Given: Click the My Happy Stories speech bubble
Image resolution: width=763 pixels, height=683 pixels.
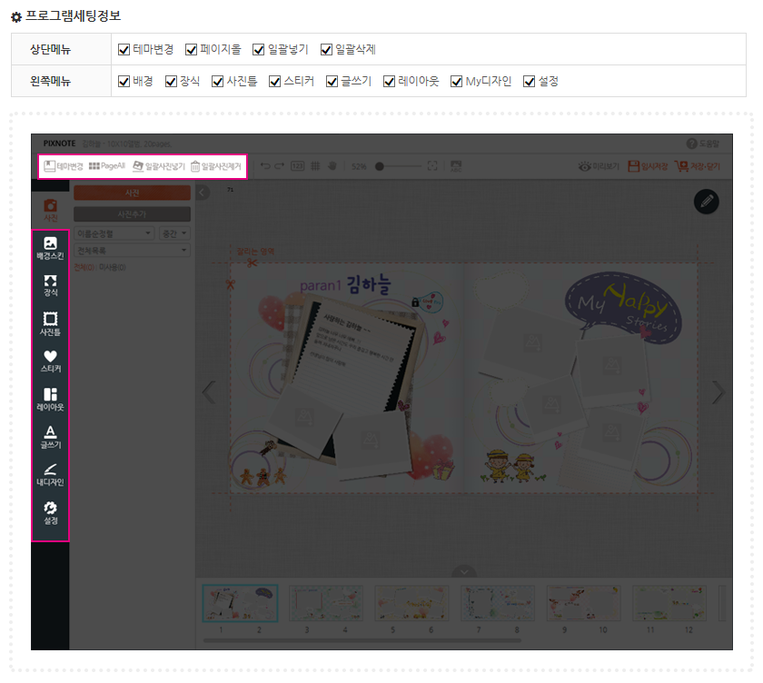Looking at the screenshot, I should click(623, 308).
